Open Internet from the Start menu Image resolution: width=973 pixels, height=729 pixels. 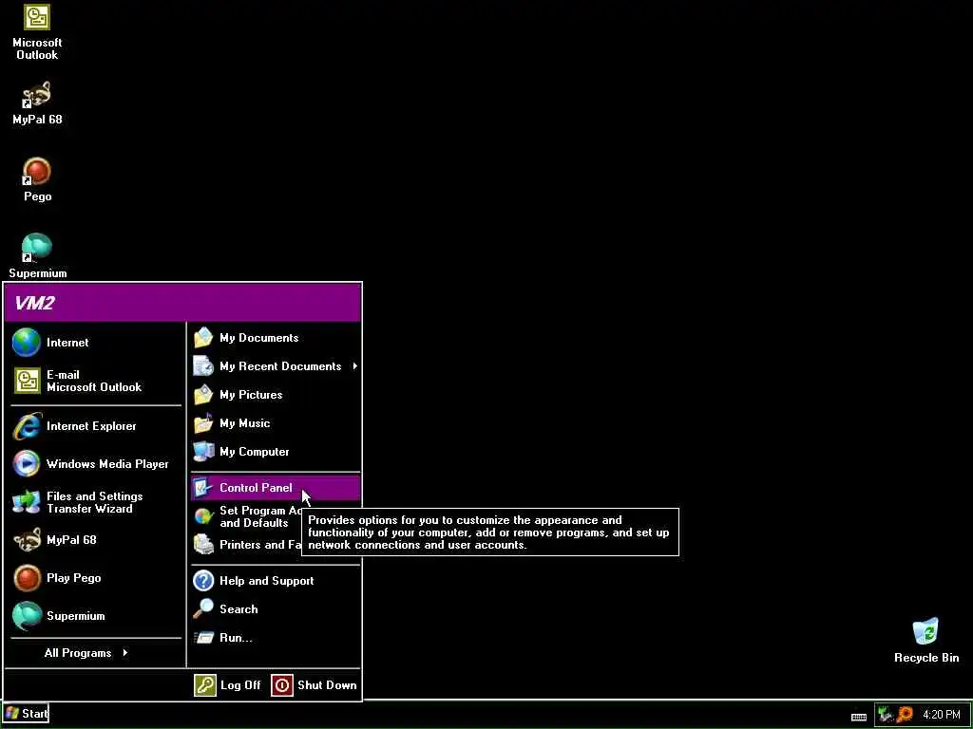click(96, 343)
